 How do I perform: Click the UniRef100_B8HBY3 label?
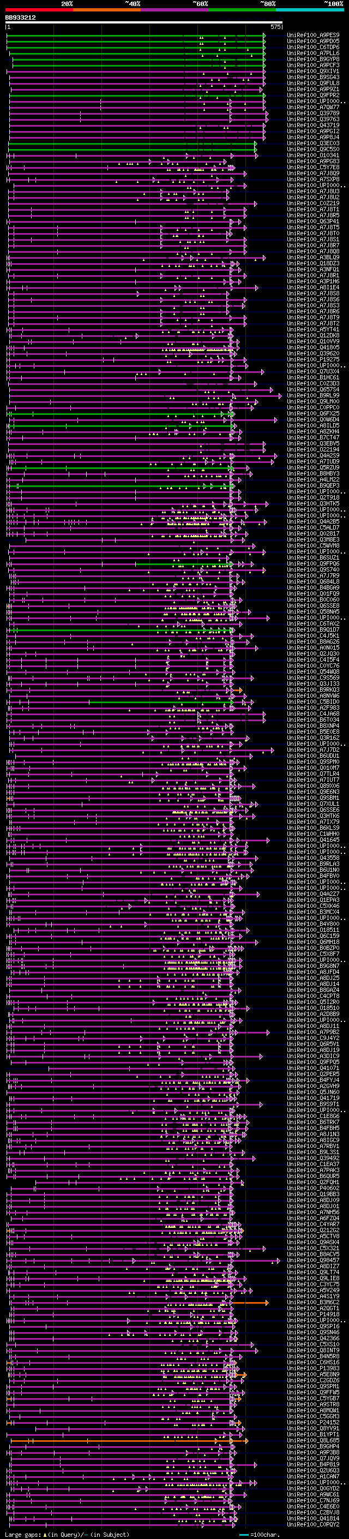click(312, 474)
